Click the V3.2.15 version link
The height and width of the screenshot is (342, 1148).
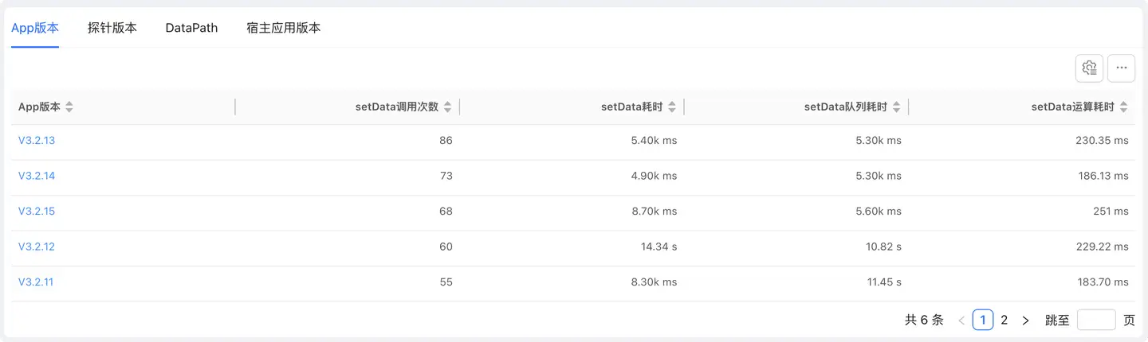(37, 212)
